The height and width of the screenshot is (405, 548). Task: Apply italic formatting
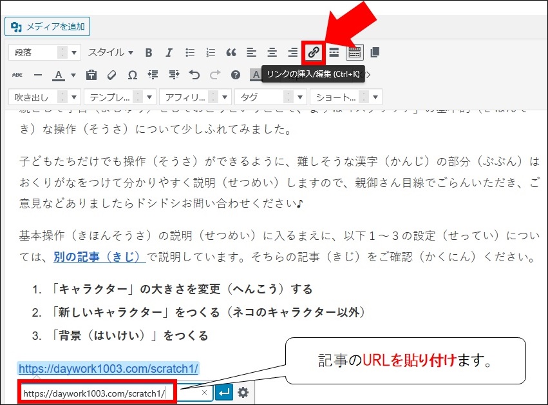(x=169, y=52)
